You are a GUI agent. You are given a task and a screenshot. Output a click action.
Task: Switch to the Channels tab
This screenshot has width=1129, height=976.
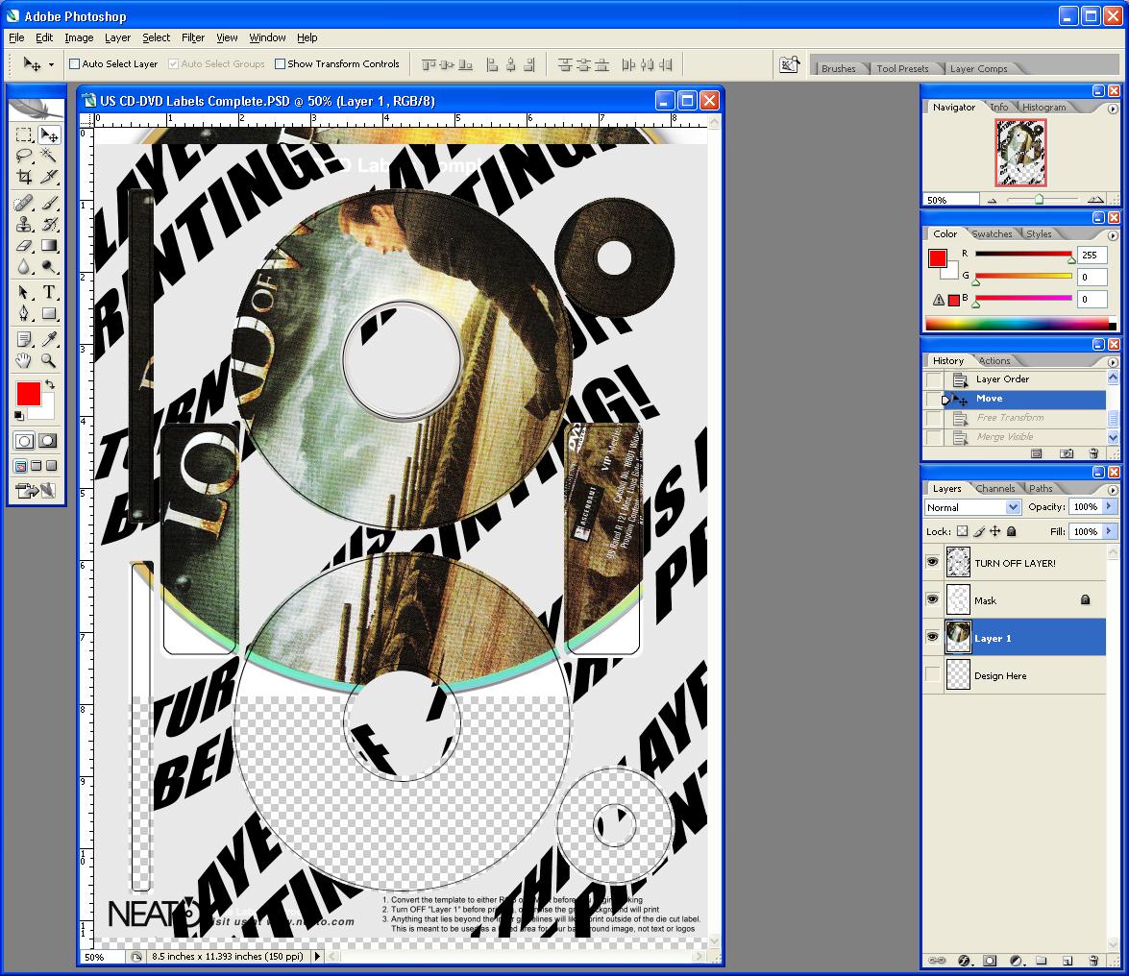(994, 488)
